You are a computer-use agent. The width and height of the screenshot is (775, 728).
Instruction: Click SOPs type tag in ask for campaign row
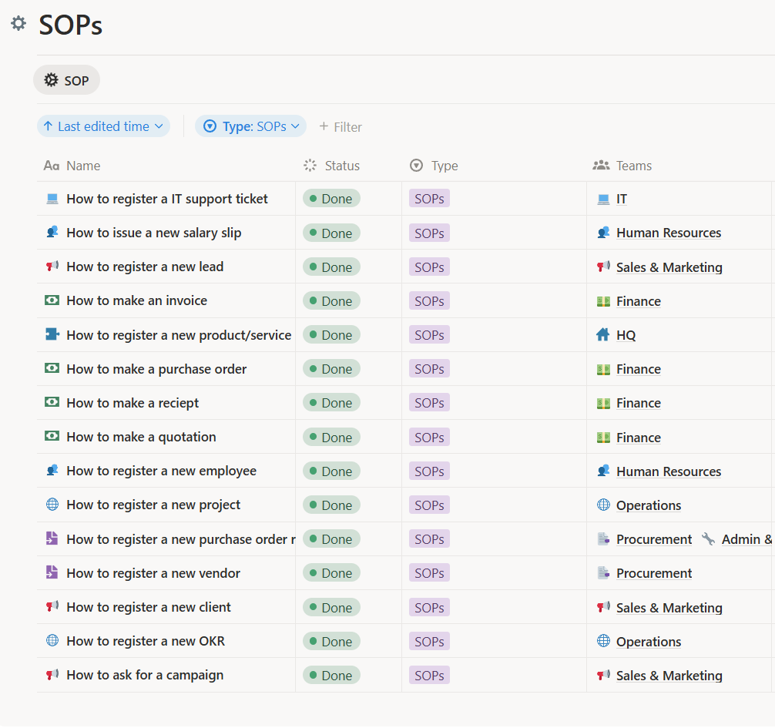tap(429, 675)
